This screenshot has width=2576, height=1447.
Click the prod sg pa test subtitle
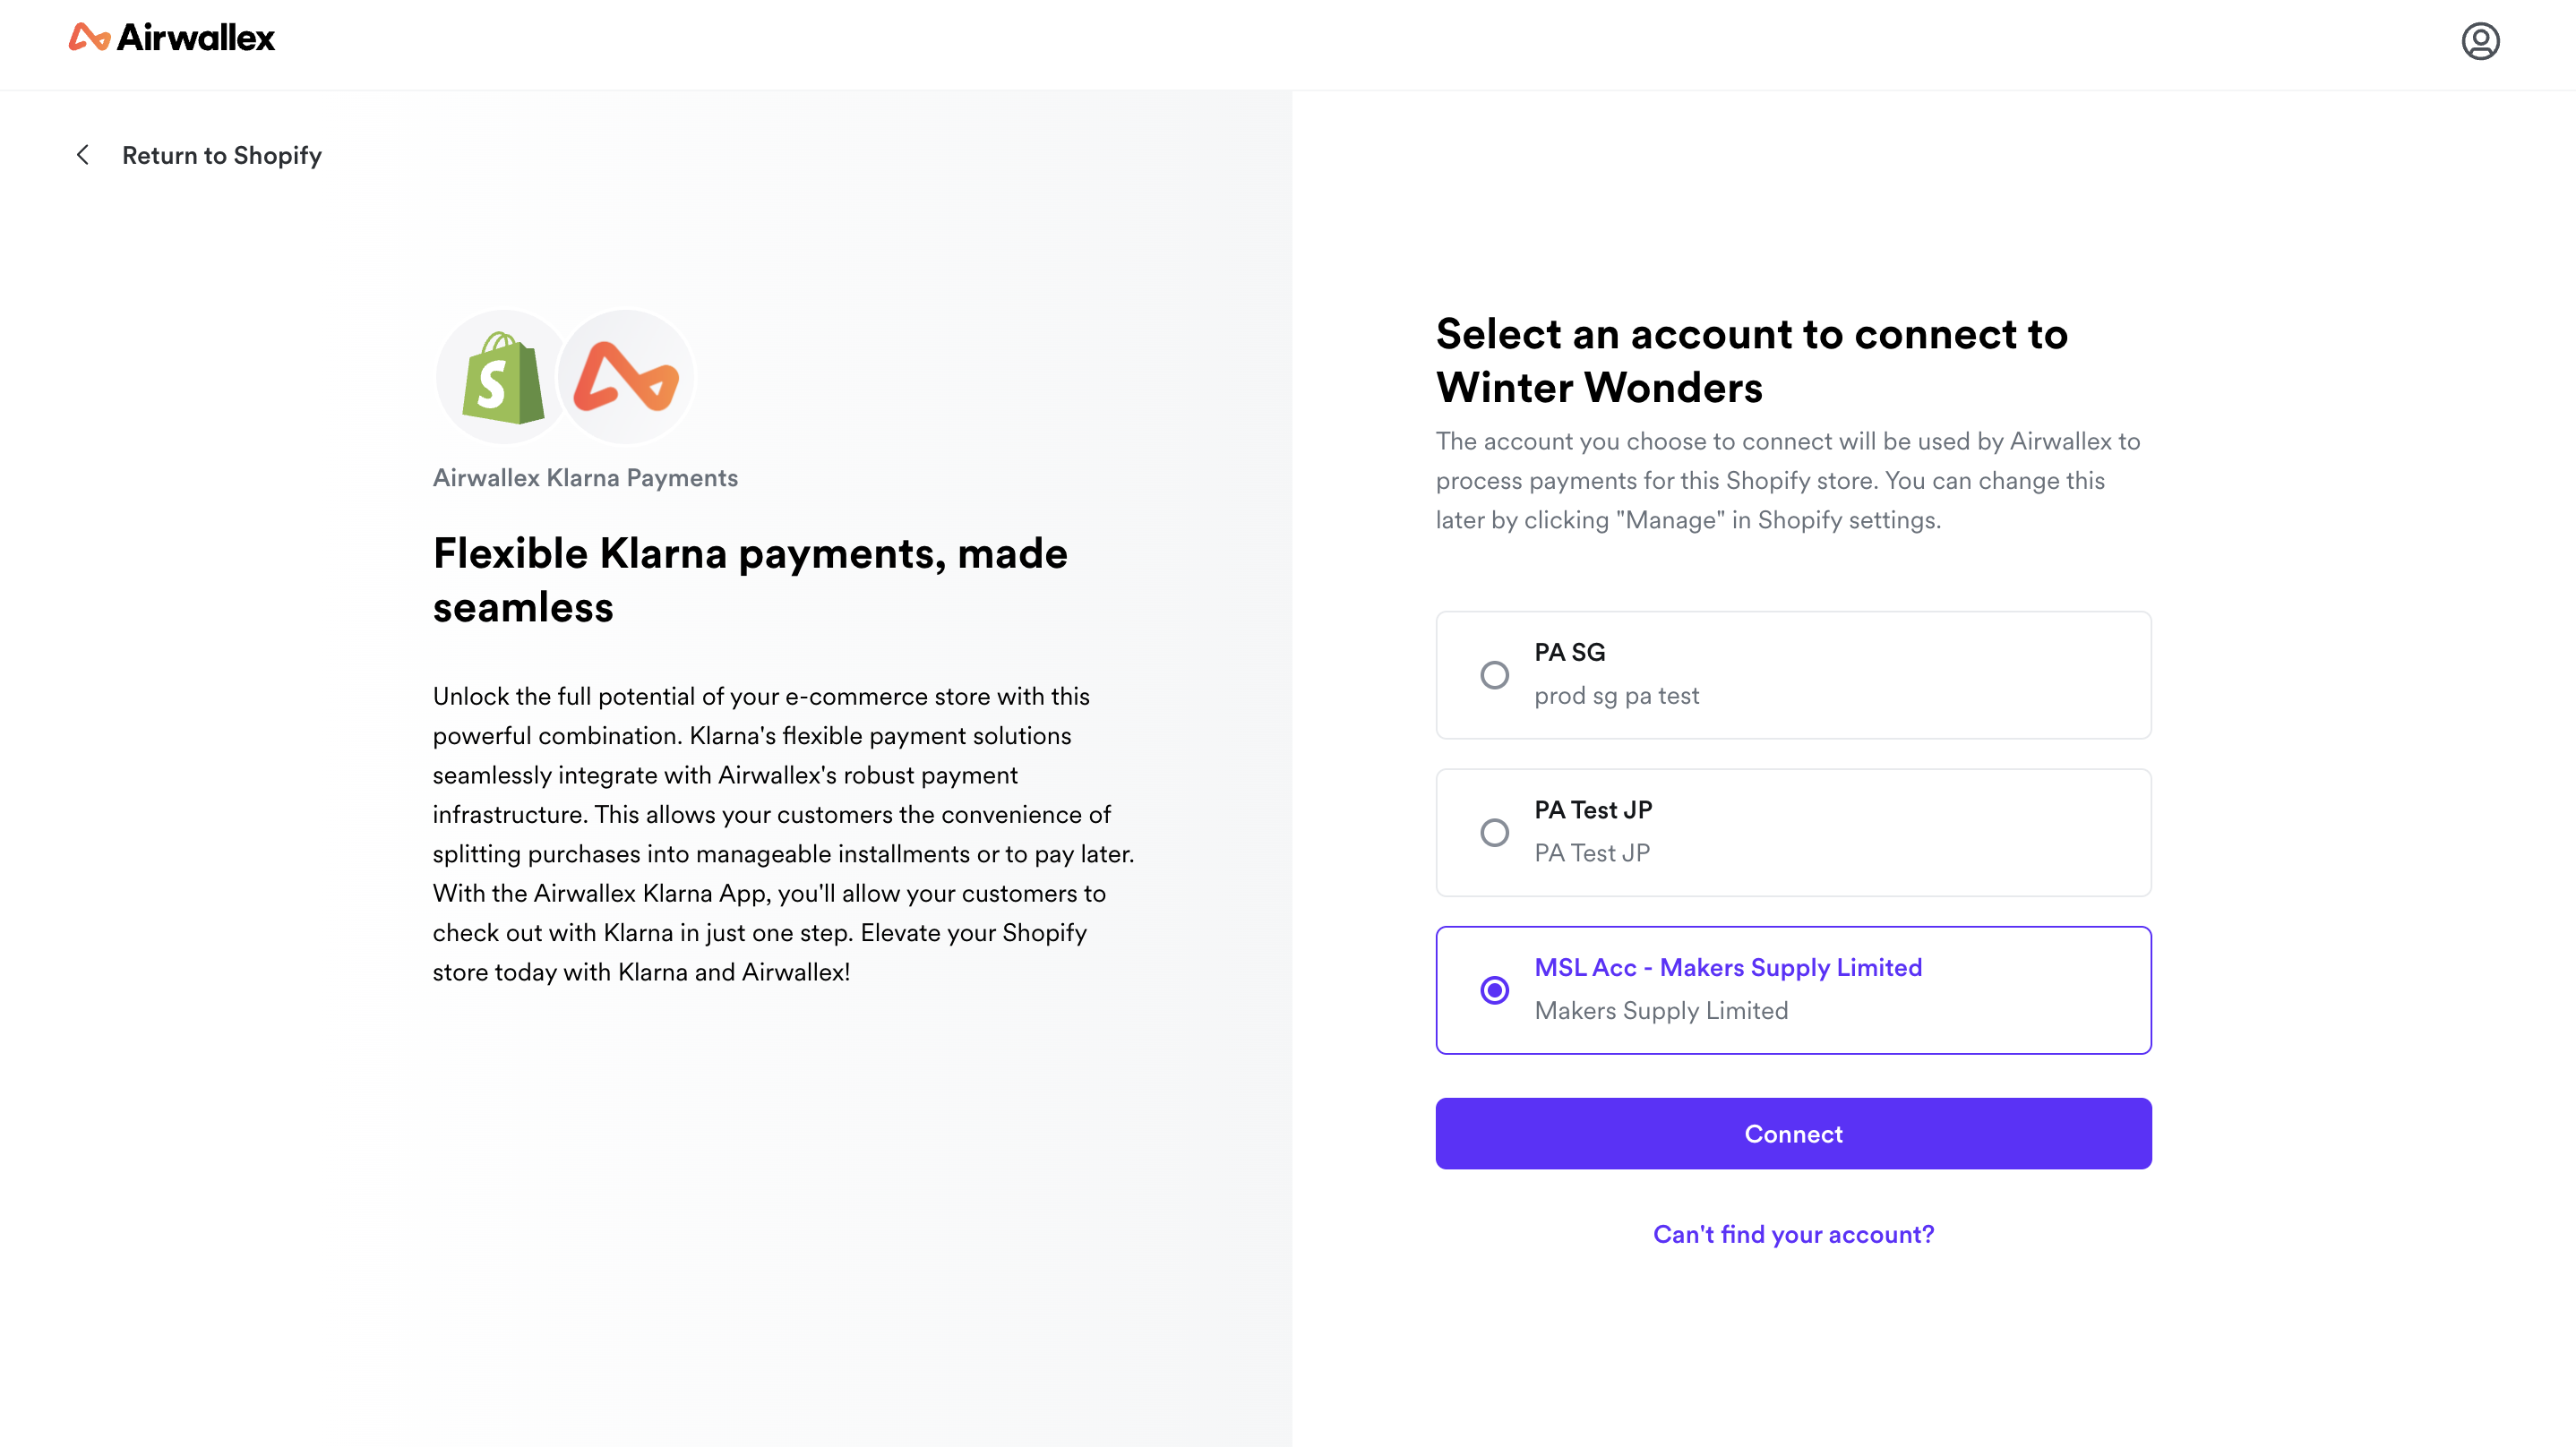(x=1616, y=695)
